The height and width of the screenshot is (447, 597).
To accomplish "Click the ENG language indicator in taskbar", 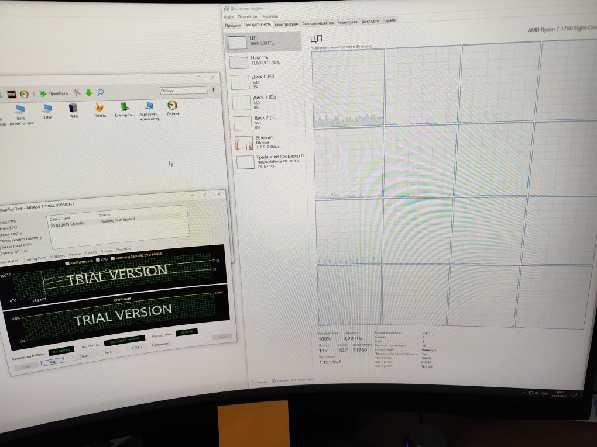I will click(x=545, y=394).
